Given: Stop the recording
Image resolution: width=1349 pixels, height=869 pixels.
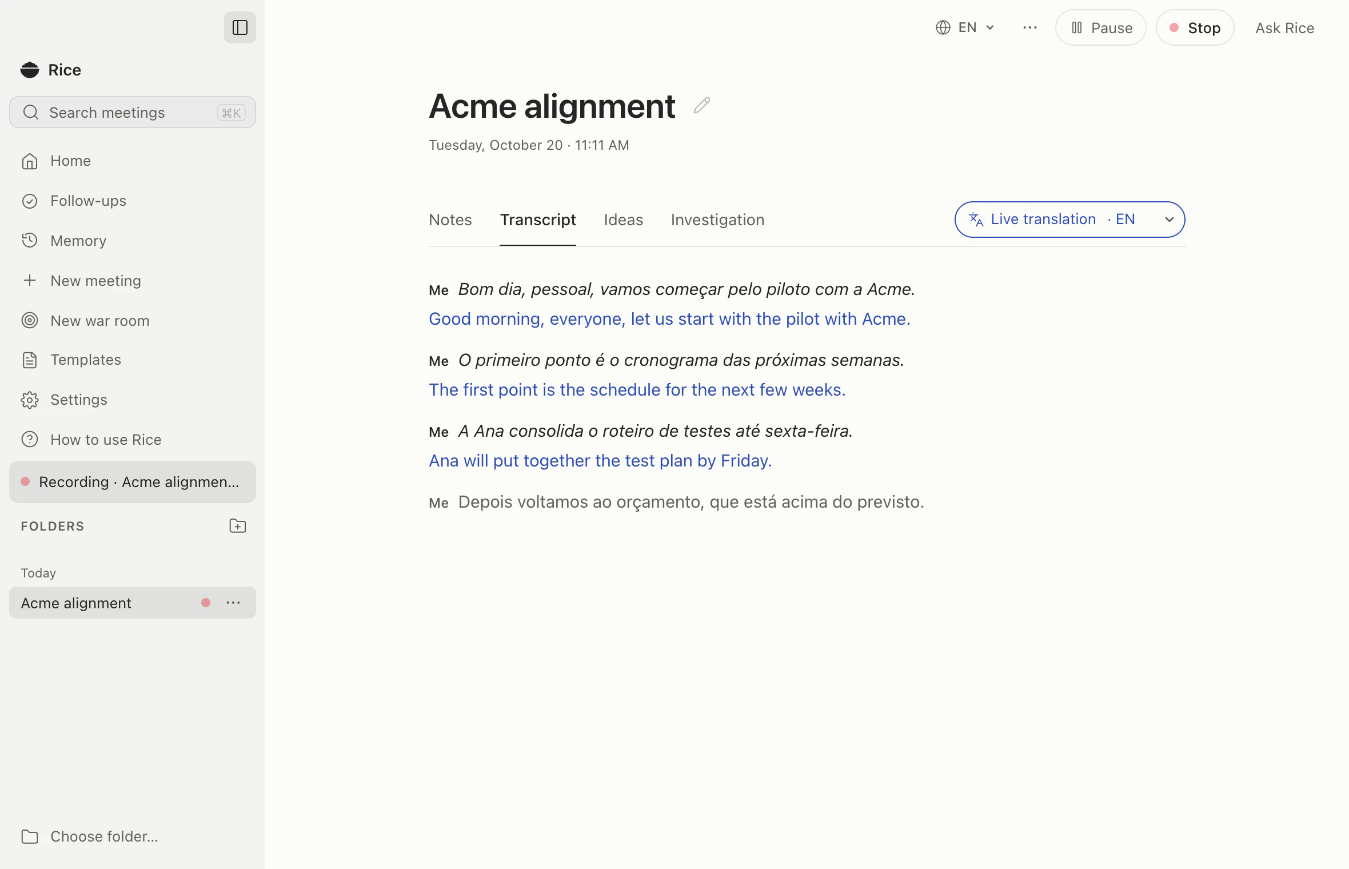Looking at the screenshot, I should click(x=1195, y=27).
